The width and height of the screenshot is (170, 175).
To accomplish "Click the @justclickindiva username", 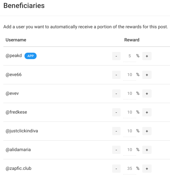I will pos(22,131).
